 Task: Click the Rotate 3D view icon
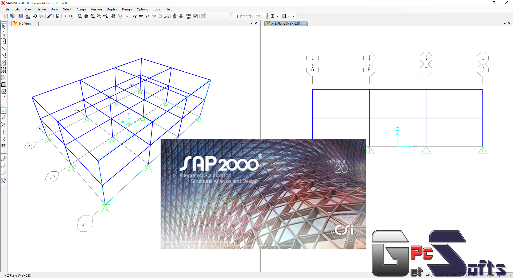point(160,16)
